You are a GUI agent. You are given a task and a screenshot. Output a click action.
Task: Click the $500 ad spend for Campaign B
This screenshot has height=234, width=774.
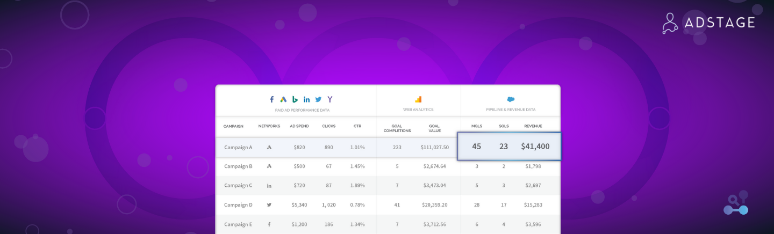coord(299,166)
